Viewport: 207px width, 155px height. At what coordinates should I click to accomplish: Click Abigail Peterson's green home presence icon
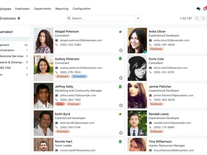[x=120, y=32]
